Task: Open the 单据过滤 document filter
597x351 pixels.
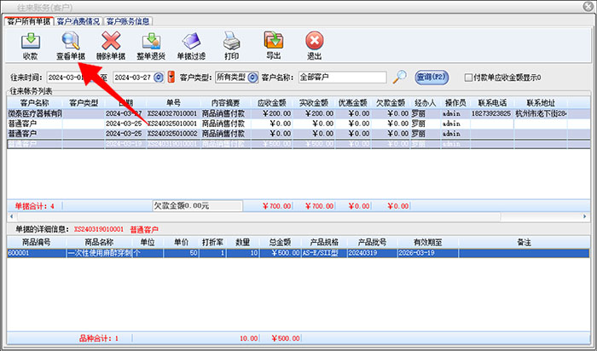Action: tap(191, 44)
